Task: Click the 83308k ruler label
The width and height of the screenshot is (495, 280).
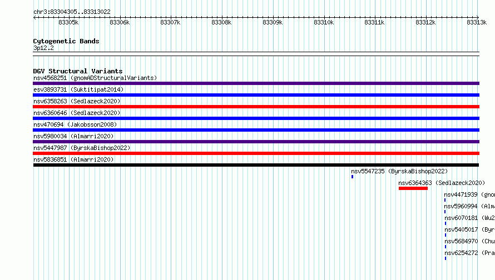Action: pyautogui.click(x=221, y=22)
